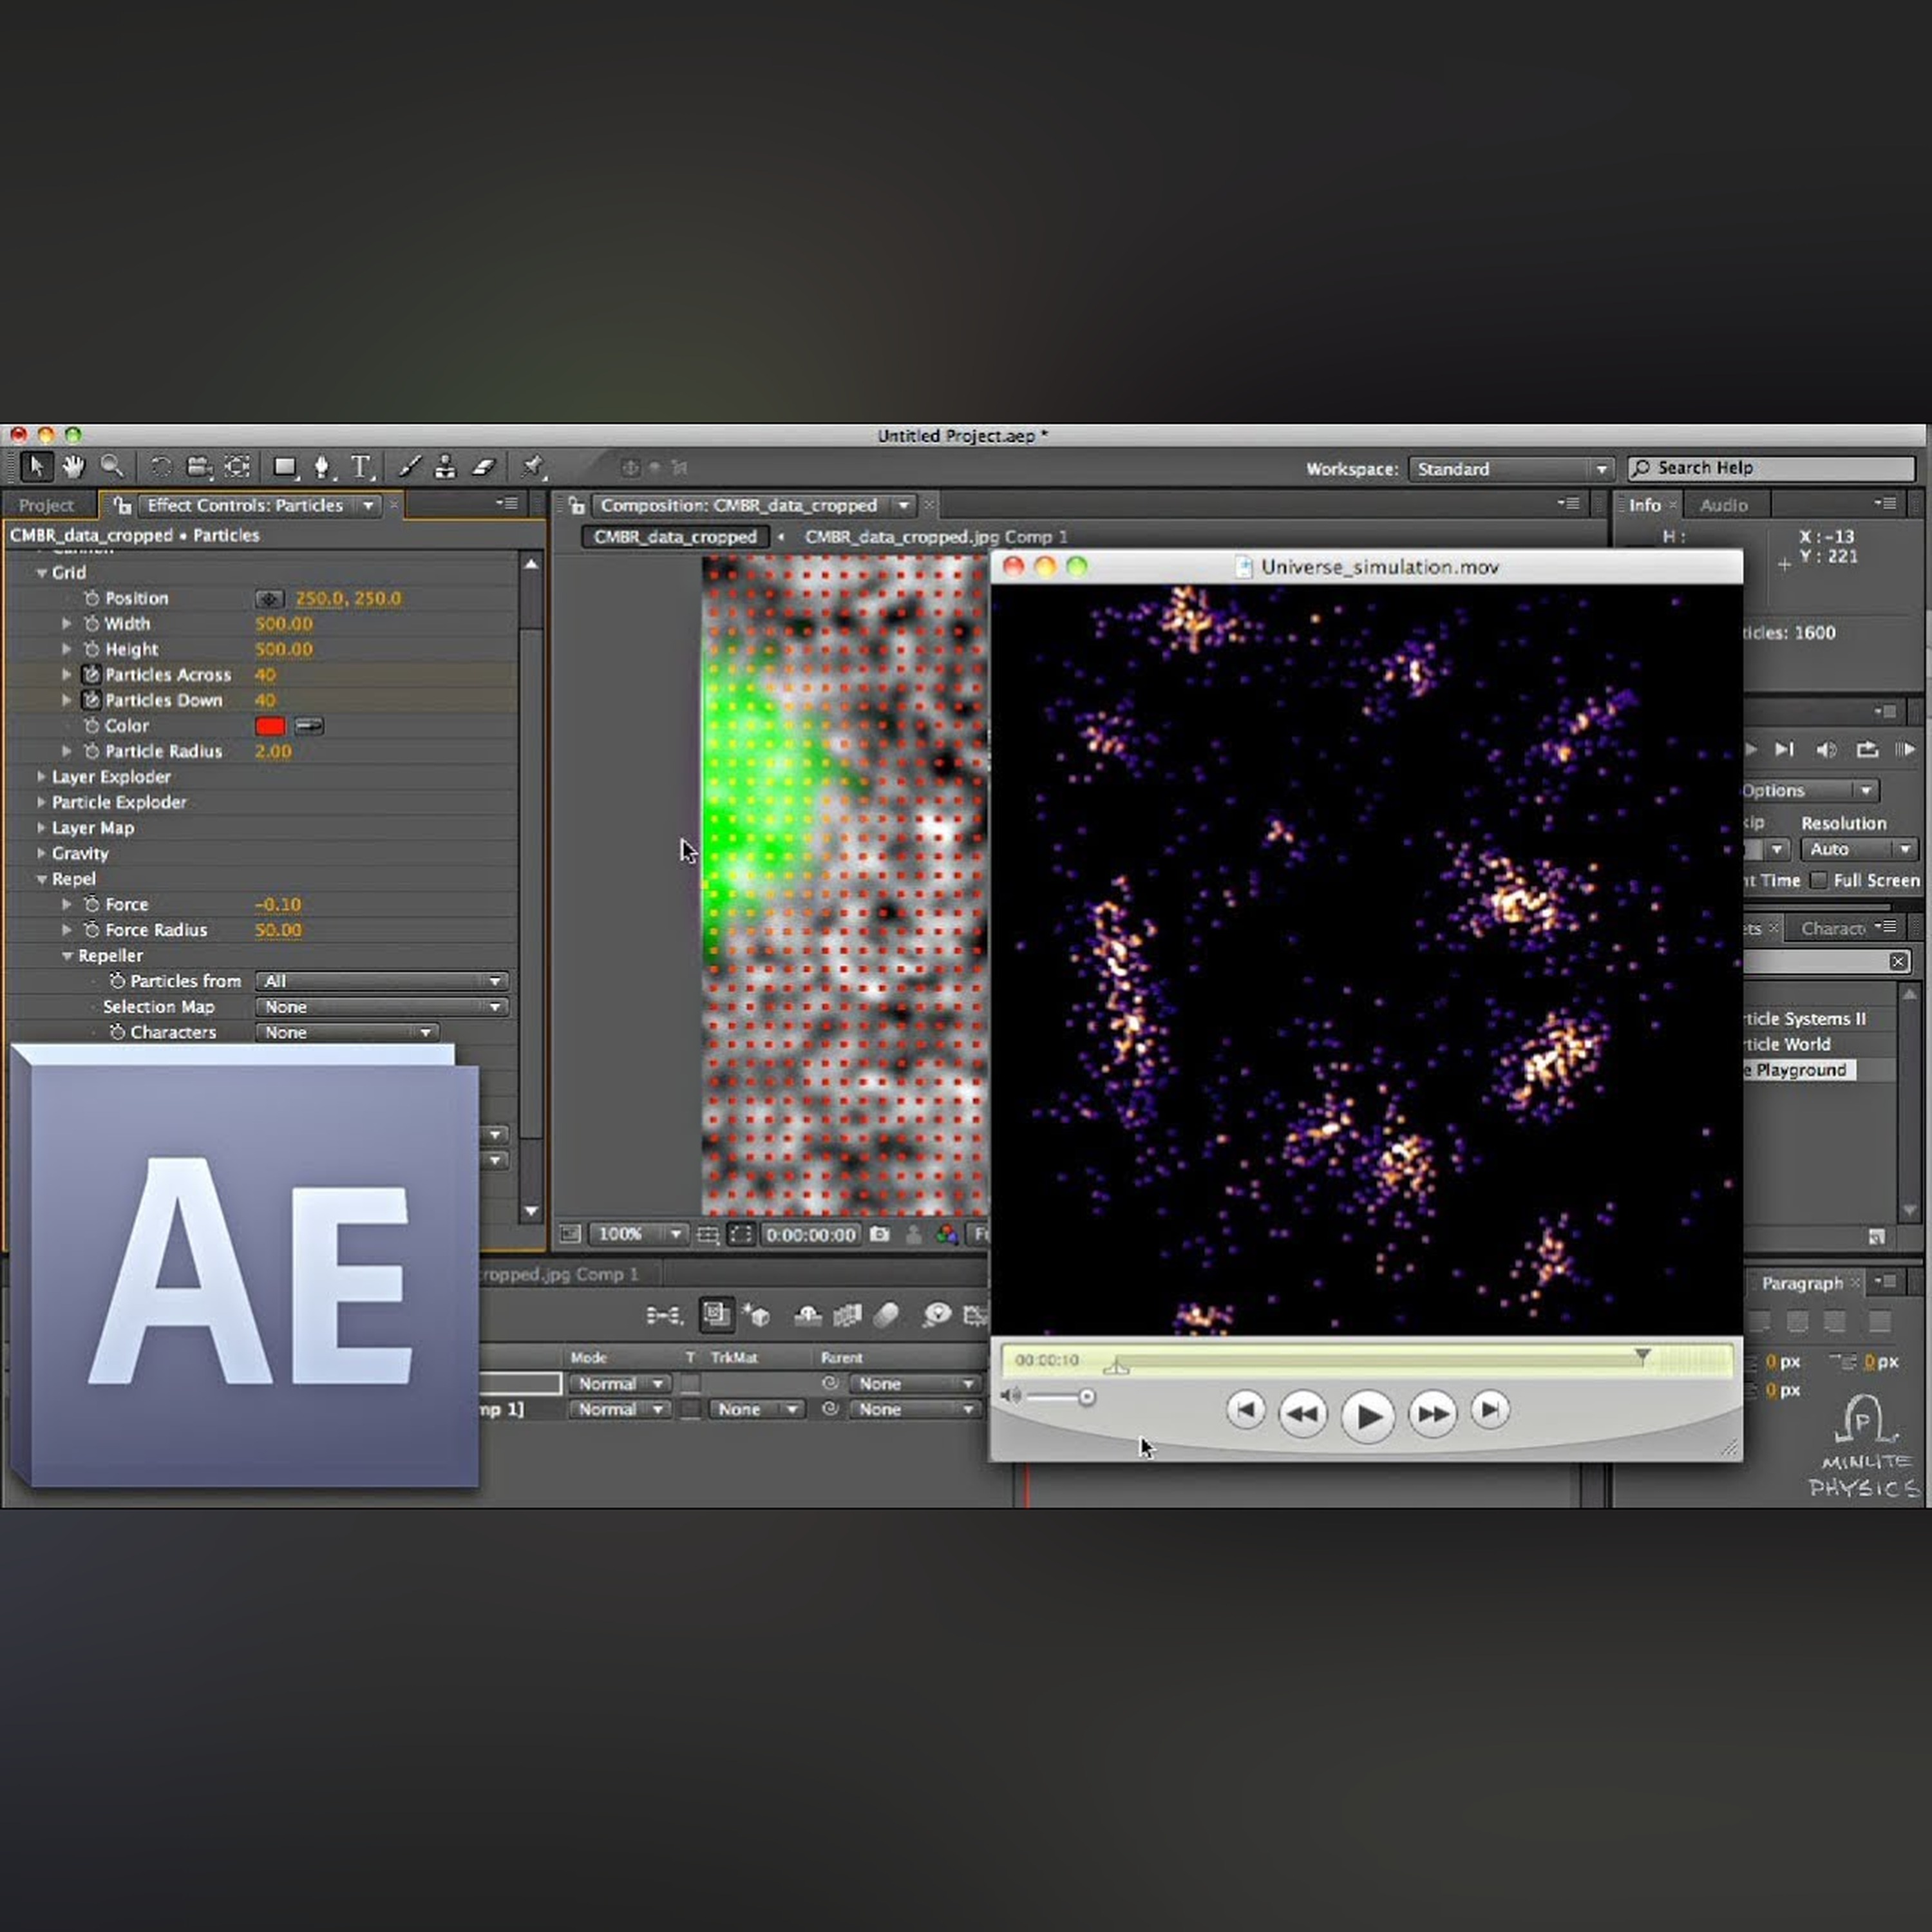
Task: Open the 100% magnification dropdown
Action: pyautogui.click(x=638, y=1235)
